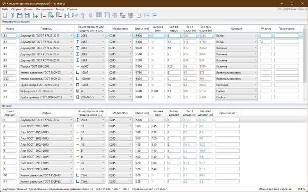Click the move down arrow icon

point(90,15)
